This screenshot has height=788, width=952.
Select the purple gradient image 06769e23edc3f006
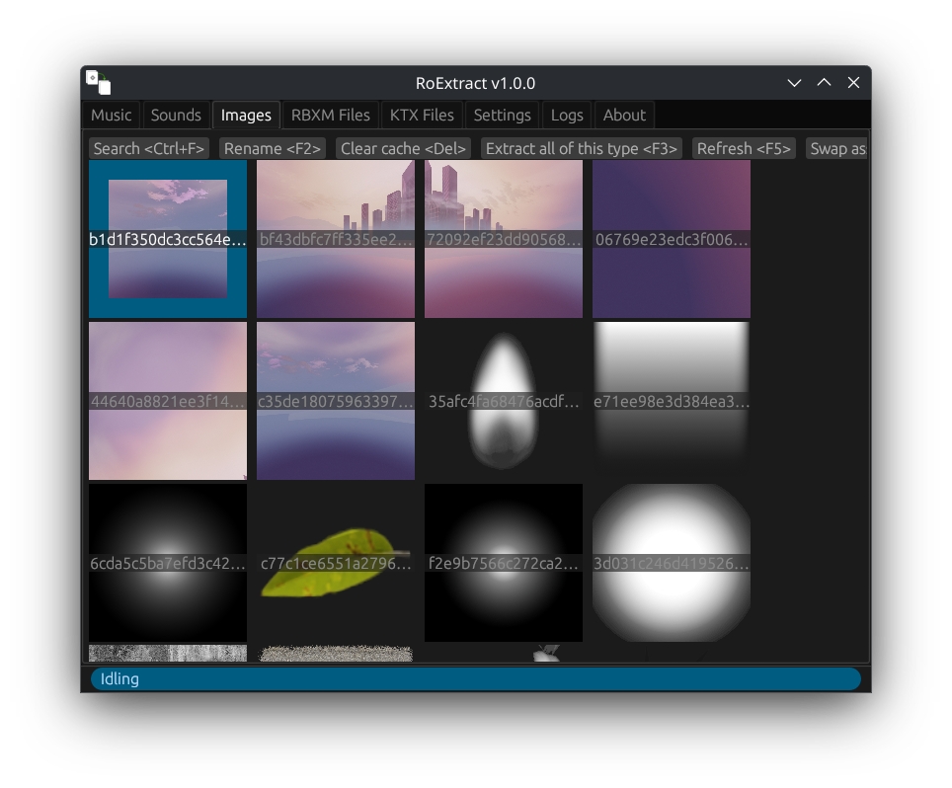pos(672,239)
